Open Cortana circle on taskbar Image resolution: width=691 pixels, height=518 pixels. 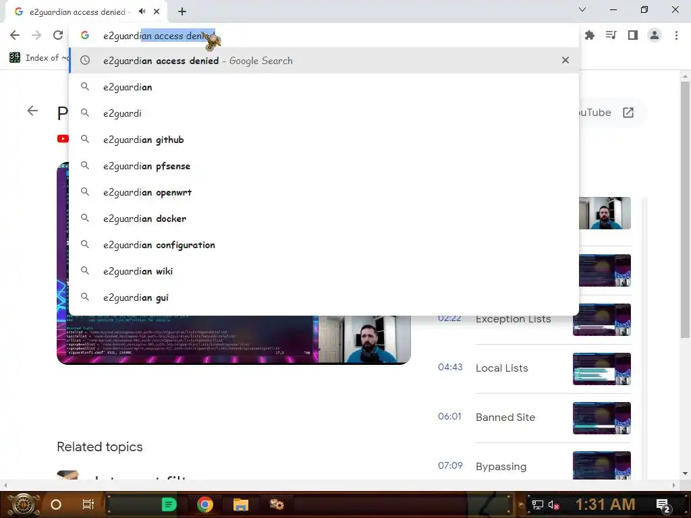tap(56, 505)
